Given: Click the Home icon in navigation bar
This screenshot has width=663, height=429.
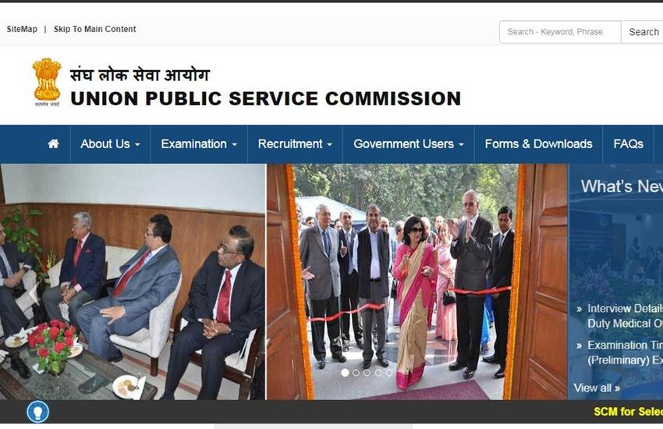Looking at the screenshot, I should 53,144.
